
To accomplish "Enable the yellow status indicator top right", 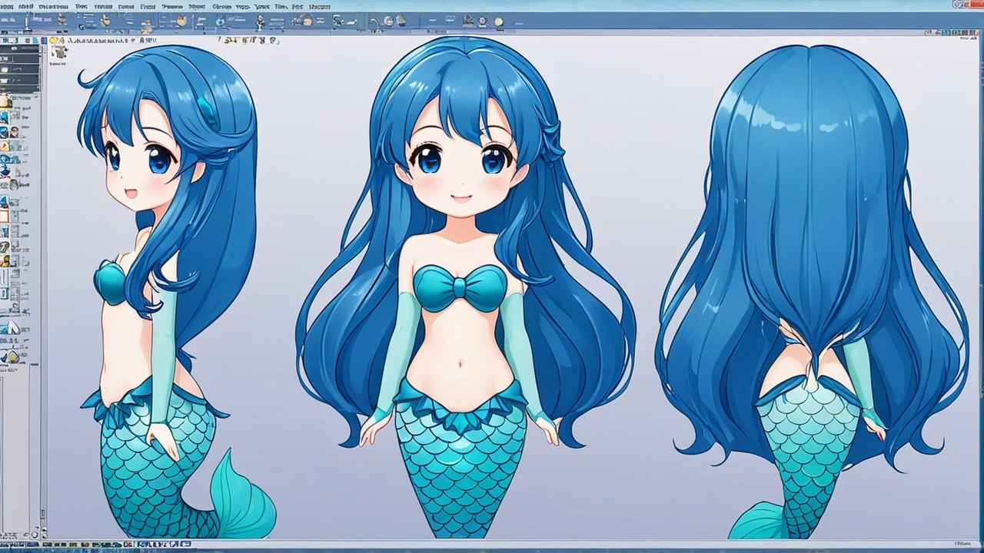I will pos(966,4).
